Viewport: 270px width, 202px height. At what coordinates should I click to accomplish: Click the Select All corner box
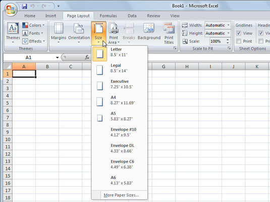pyautogui.click(x=8, y=66)
